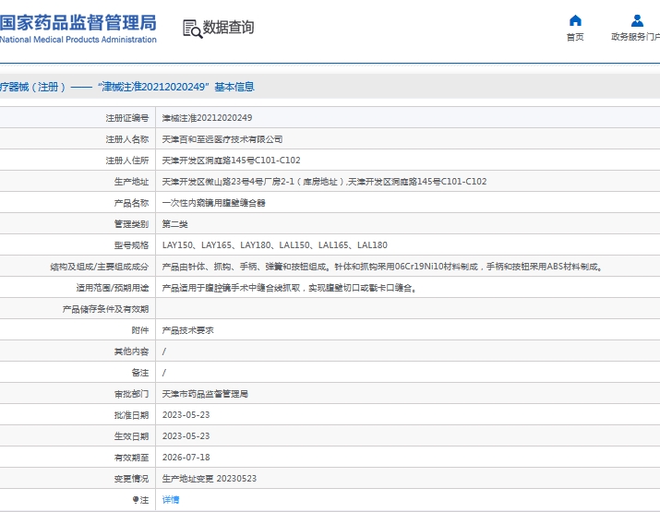The width and height of the screenshot is (660, 512).
Task: Click the home house icon
Action: [575, 20]
